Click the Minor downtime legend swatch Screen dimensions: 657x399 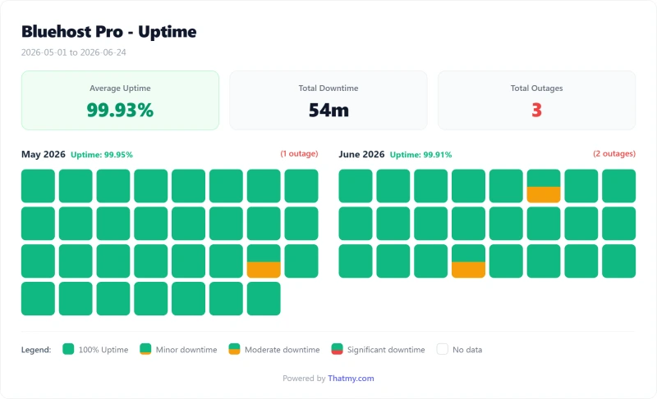(x=145, y=349)
